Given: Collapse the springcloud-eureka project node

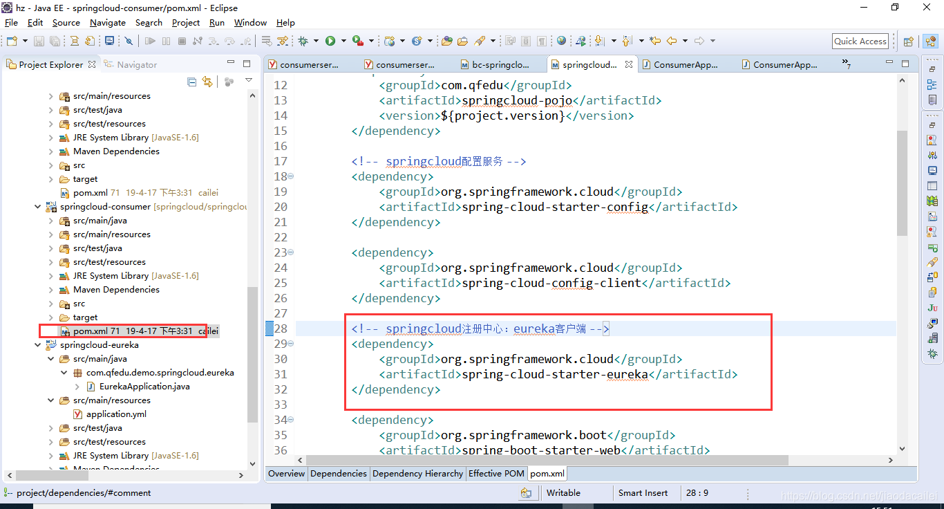Looking at the screenshot, I should tap(38, 345).
